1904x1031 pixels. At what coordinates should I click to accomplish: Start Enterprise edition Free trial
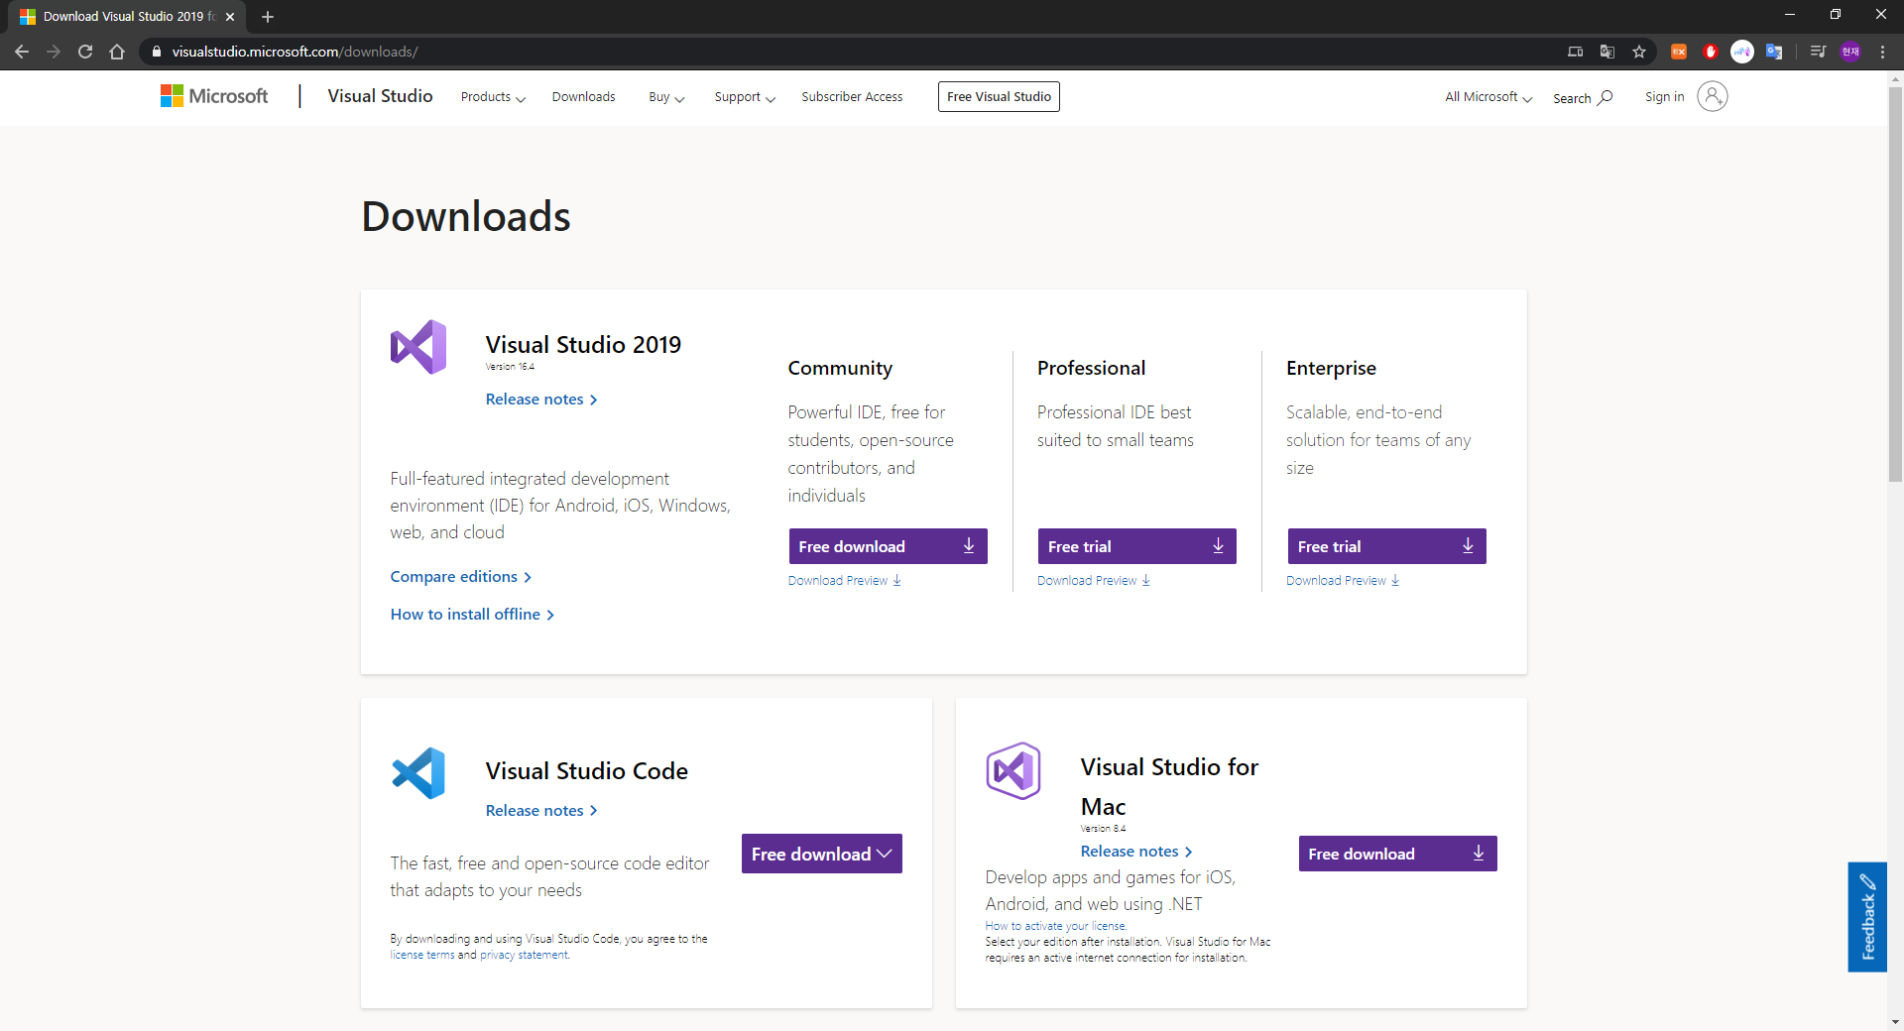[1387, 546]
